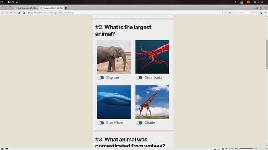Open the trash closed tabs icon
The width and height of the screenshot is (268, 150).
point(260,8)
